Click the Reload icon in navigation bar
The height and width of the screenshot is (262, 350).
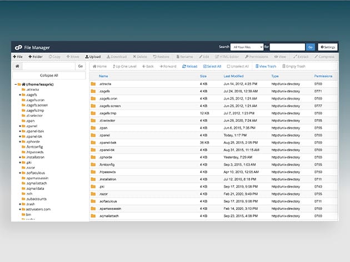point(189,66)
